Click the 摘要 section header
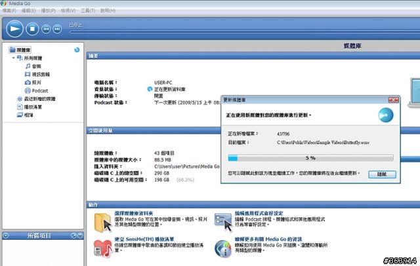 [x=253, y=56]
